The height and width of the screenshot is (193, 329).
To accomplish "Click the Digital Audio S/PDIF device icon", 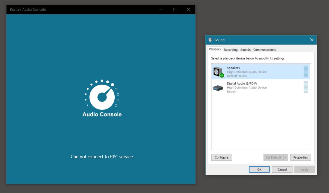I will 218,88.
